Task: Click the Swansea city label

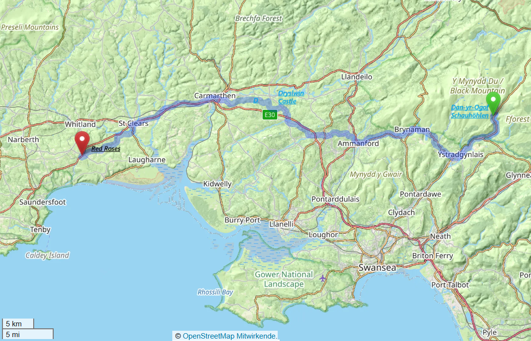Action: pyautogui.click(x=377, y=267)
